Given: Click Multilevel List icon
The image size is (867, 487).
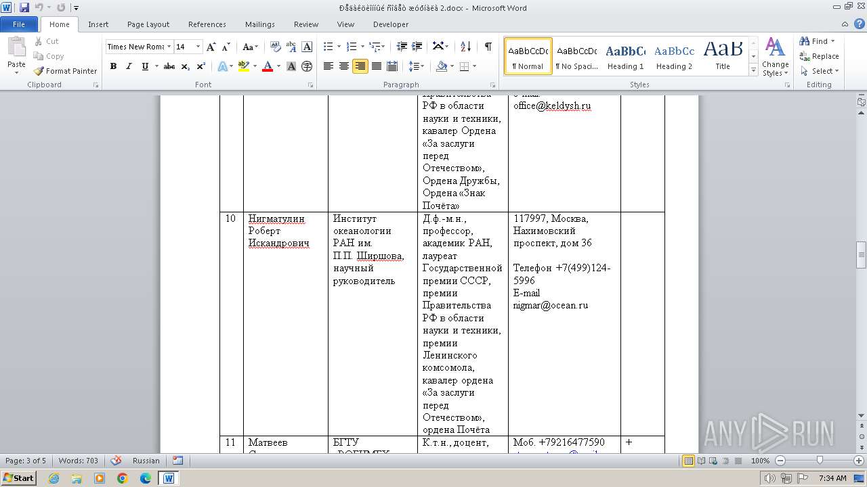Looking at the screenshot, I should 375,47.
